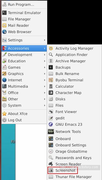Screen dimensions: 102x180
Task: Launch Screenshot via its camera icon
Action: [x=51, y=170]
